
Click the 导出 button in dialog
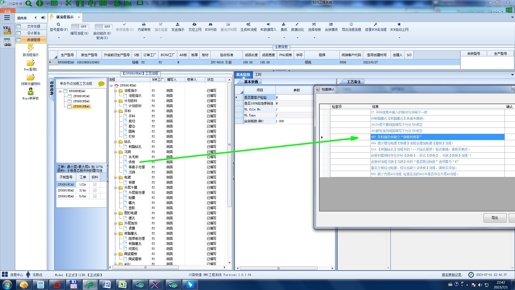(x=495, y=218)
